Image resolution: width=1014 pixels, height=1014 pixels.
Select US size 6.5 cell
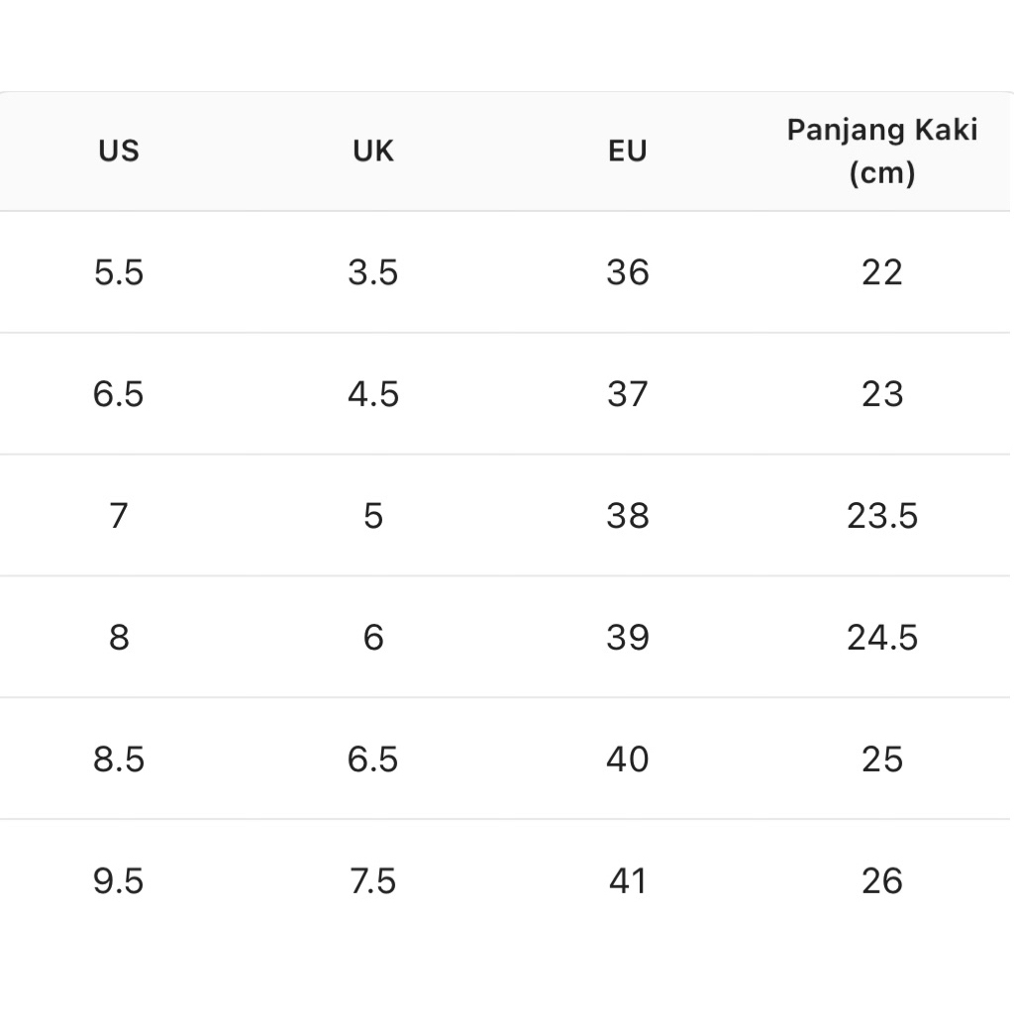click(x=119, y=394)
